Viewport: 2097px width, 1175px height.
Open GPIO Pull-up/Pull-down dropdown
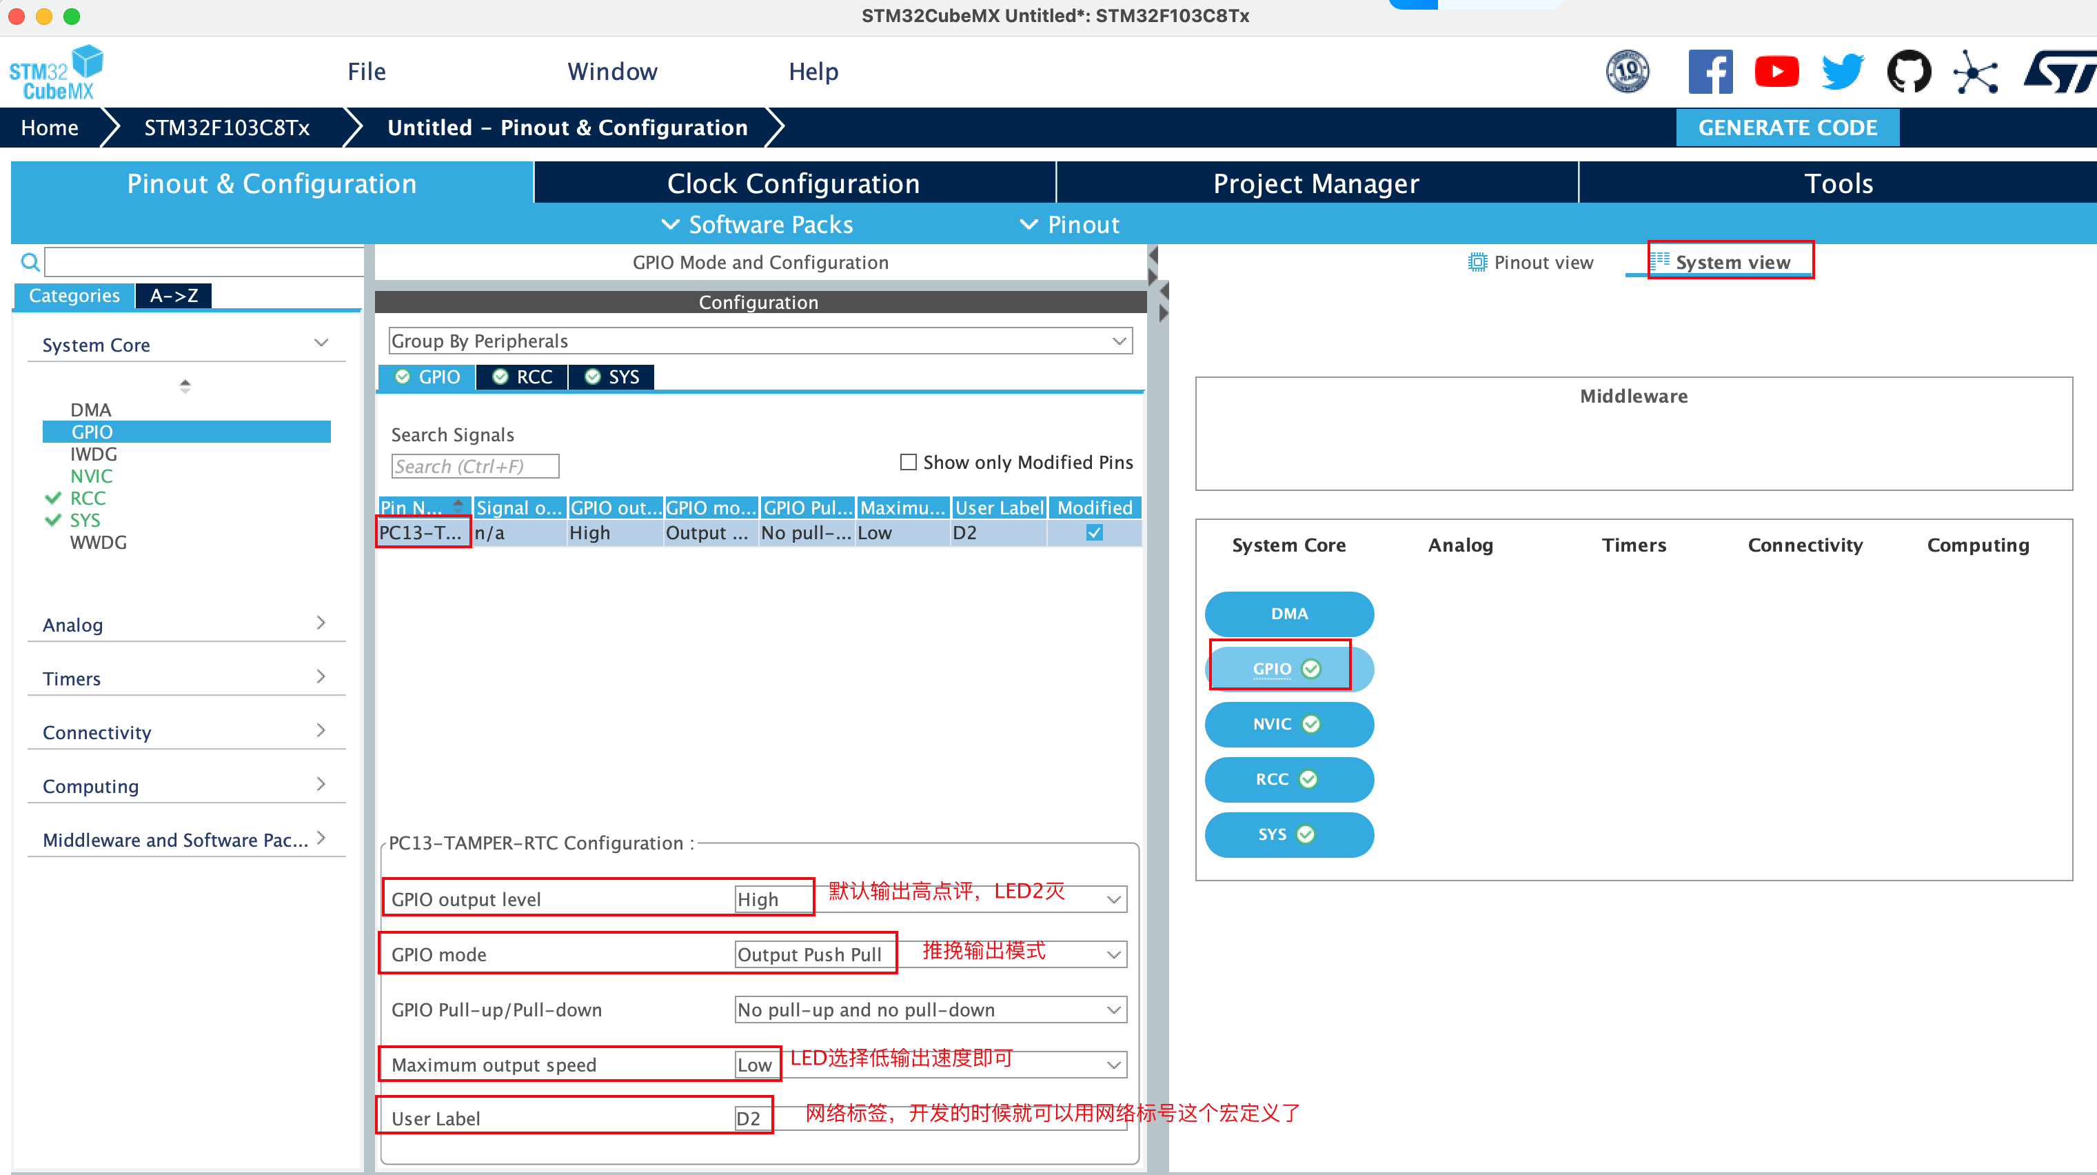coord(930,1010)
